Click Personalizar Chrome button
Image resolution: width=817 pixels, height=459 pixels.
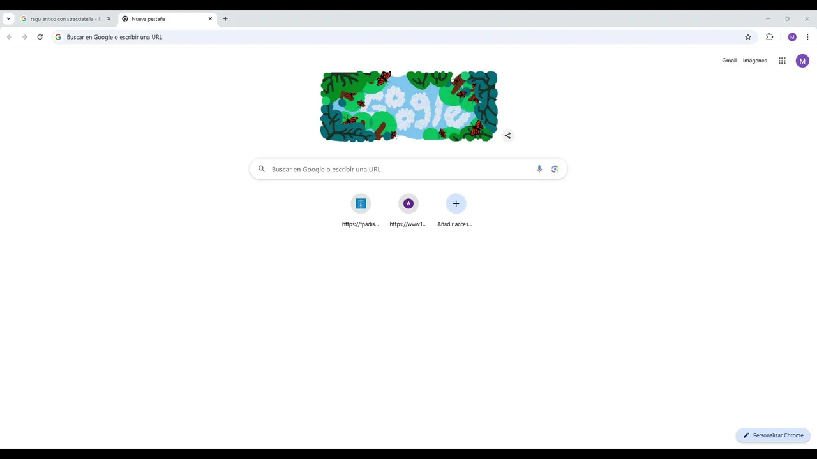click(773, 435)
